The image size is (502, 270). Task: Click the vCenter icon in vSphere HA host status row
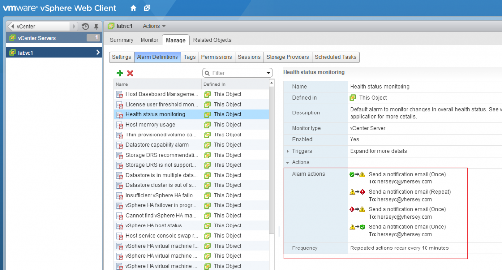pos(207,226)
